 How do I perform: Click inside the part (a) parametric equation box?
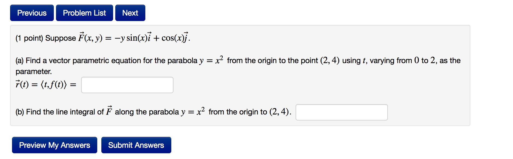point(127,85)
